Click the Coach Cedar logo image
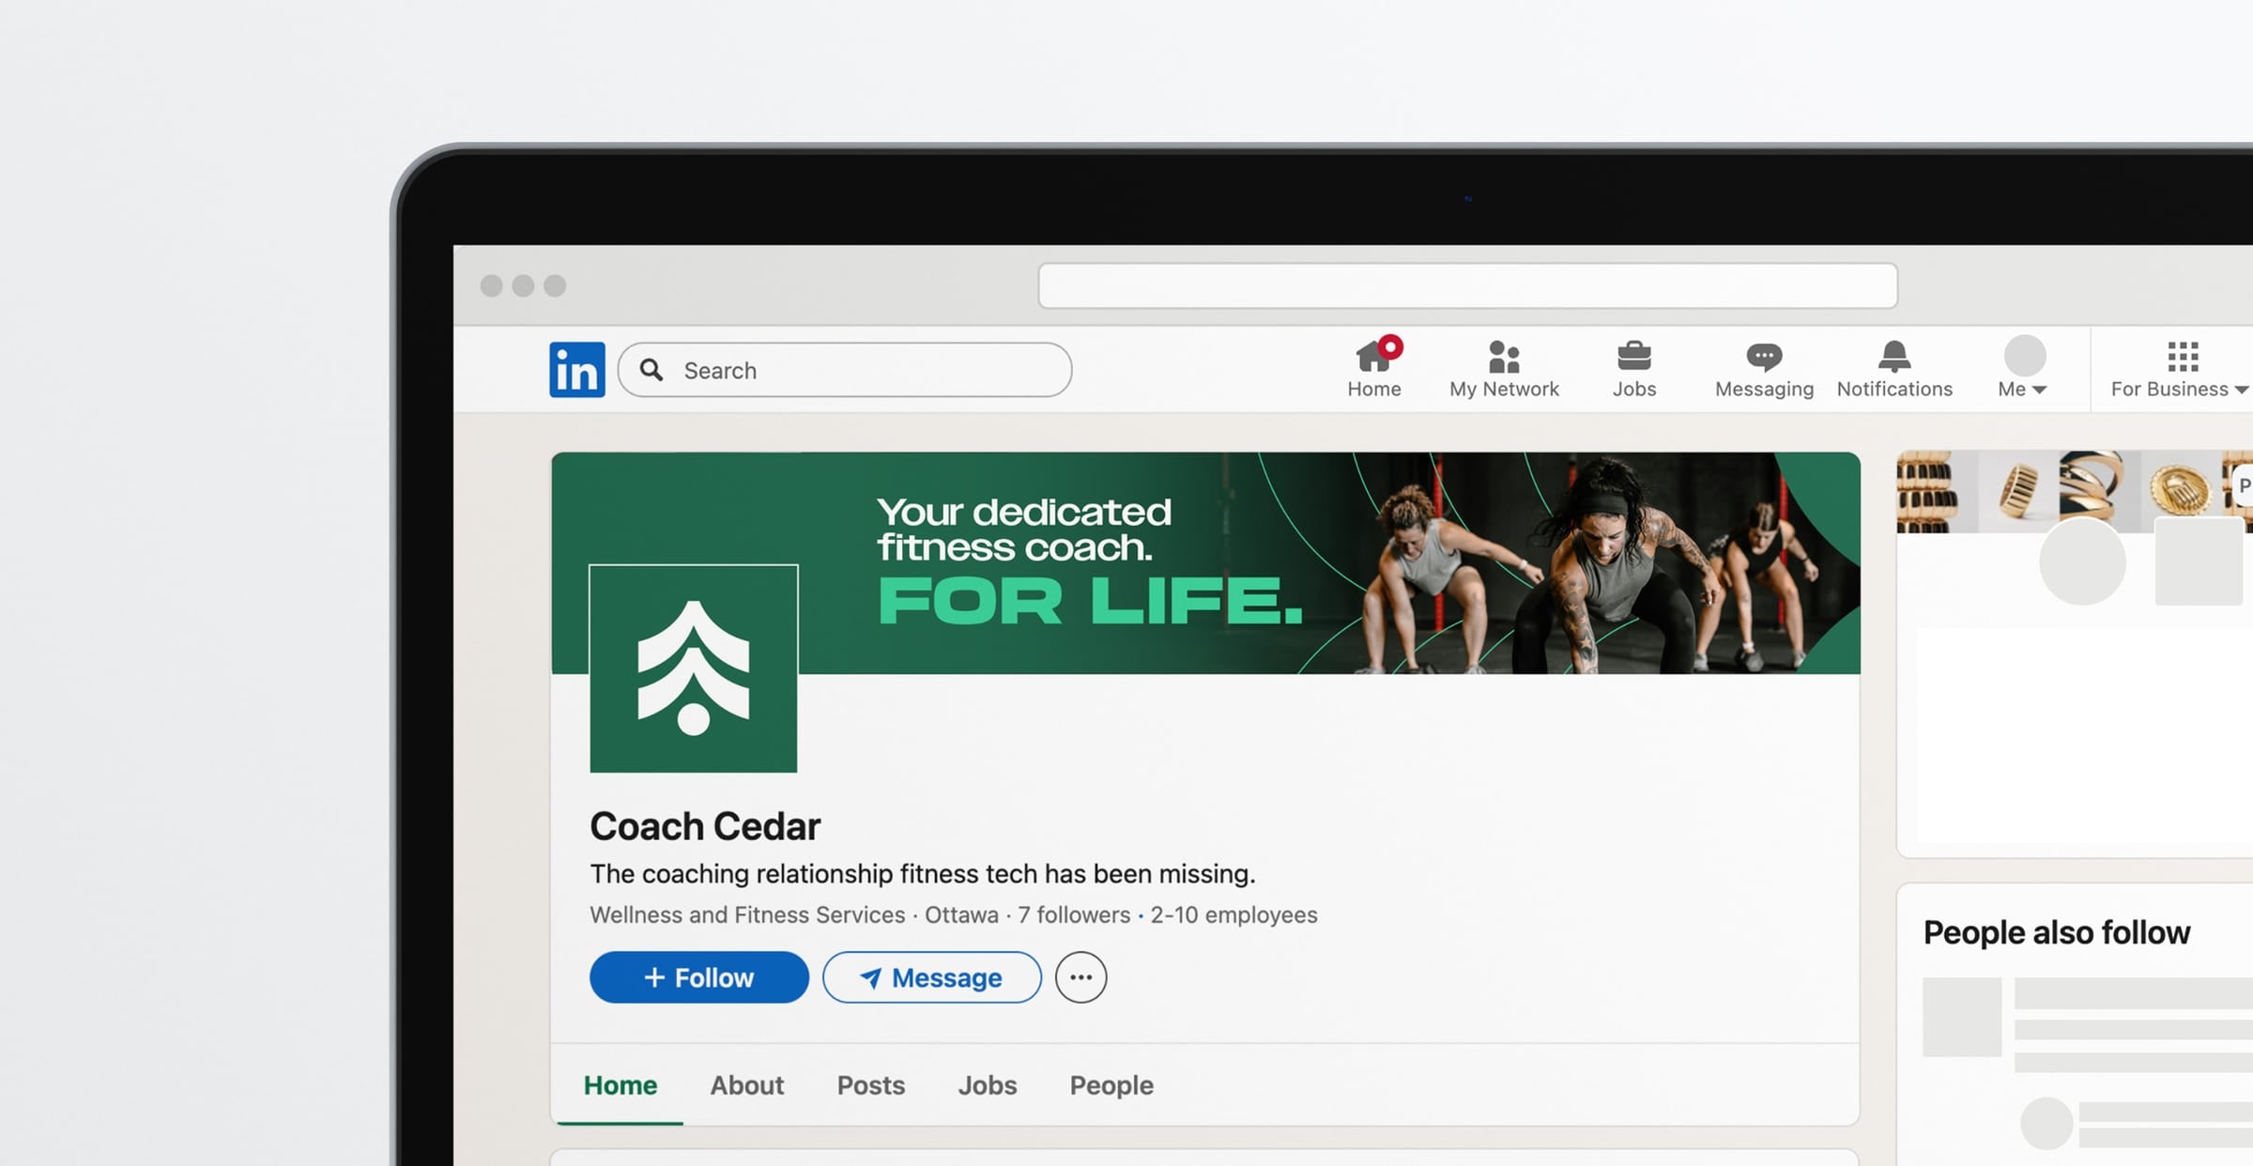The image size is (2253, 1166). 694,668
